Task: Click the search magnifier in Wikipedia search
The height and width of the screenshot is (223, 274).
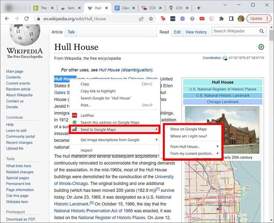Action: coord(261,31)
